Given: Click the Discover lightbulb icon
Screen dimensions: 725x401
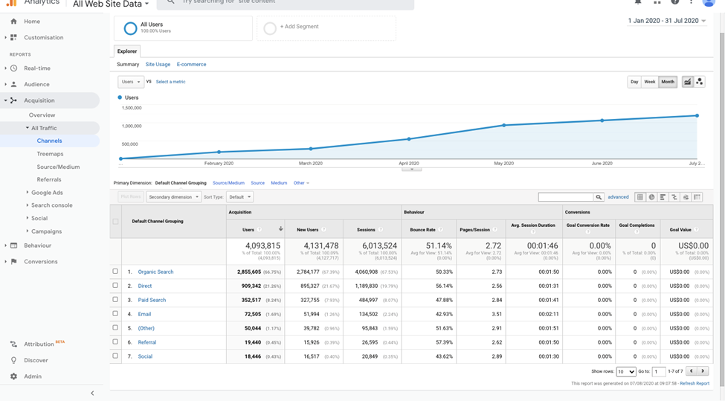Looking at the screenshot, I should click(x=13, y=360).
